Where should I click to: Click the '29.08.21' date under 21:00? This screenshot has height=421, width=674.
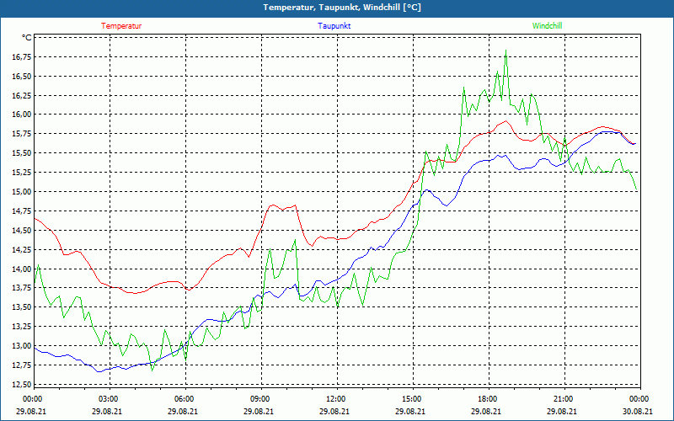[x=562, y=411]
